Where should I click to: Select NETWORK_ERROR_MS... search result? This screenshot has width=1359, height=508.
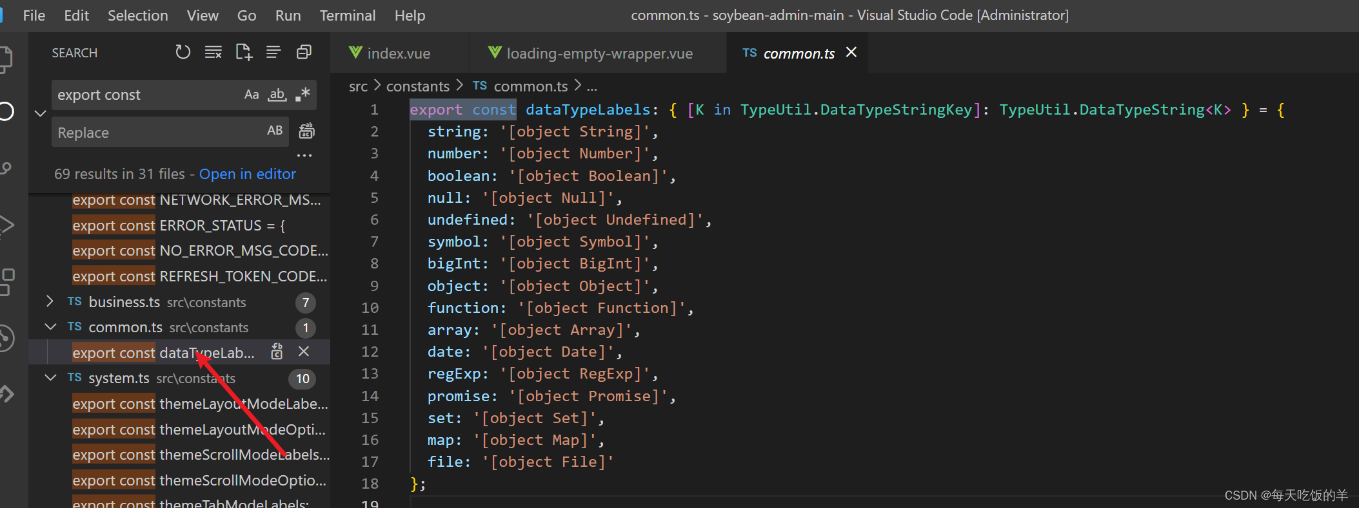tap(197, 200)
